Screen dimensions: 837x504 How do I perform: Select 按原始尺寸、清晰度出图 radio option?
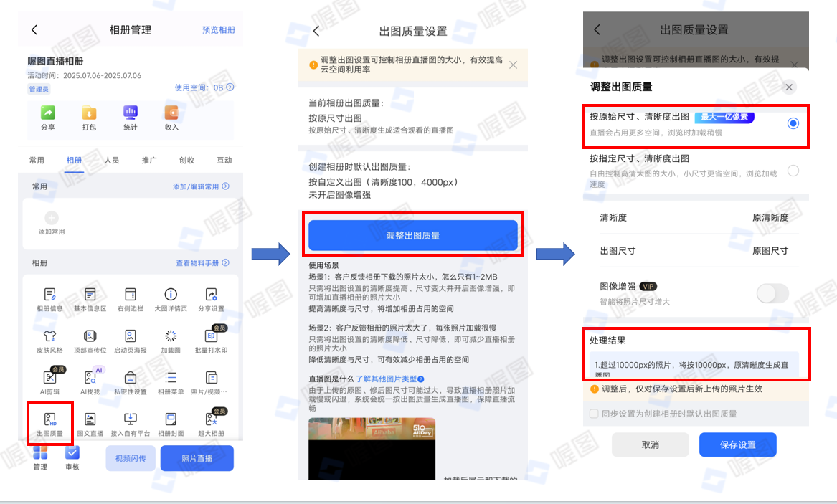(x=793, y=124)
